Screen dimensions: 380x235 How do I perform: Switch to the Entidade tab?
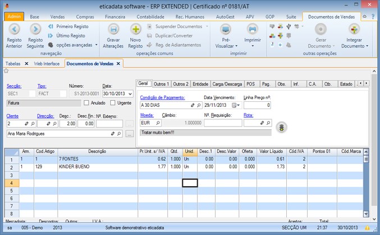tap(200, 84)
